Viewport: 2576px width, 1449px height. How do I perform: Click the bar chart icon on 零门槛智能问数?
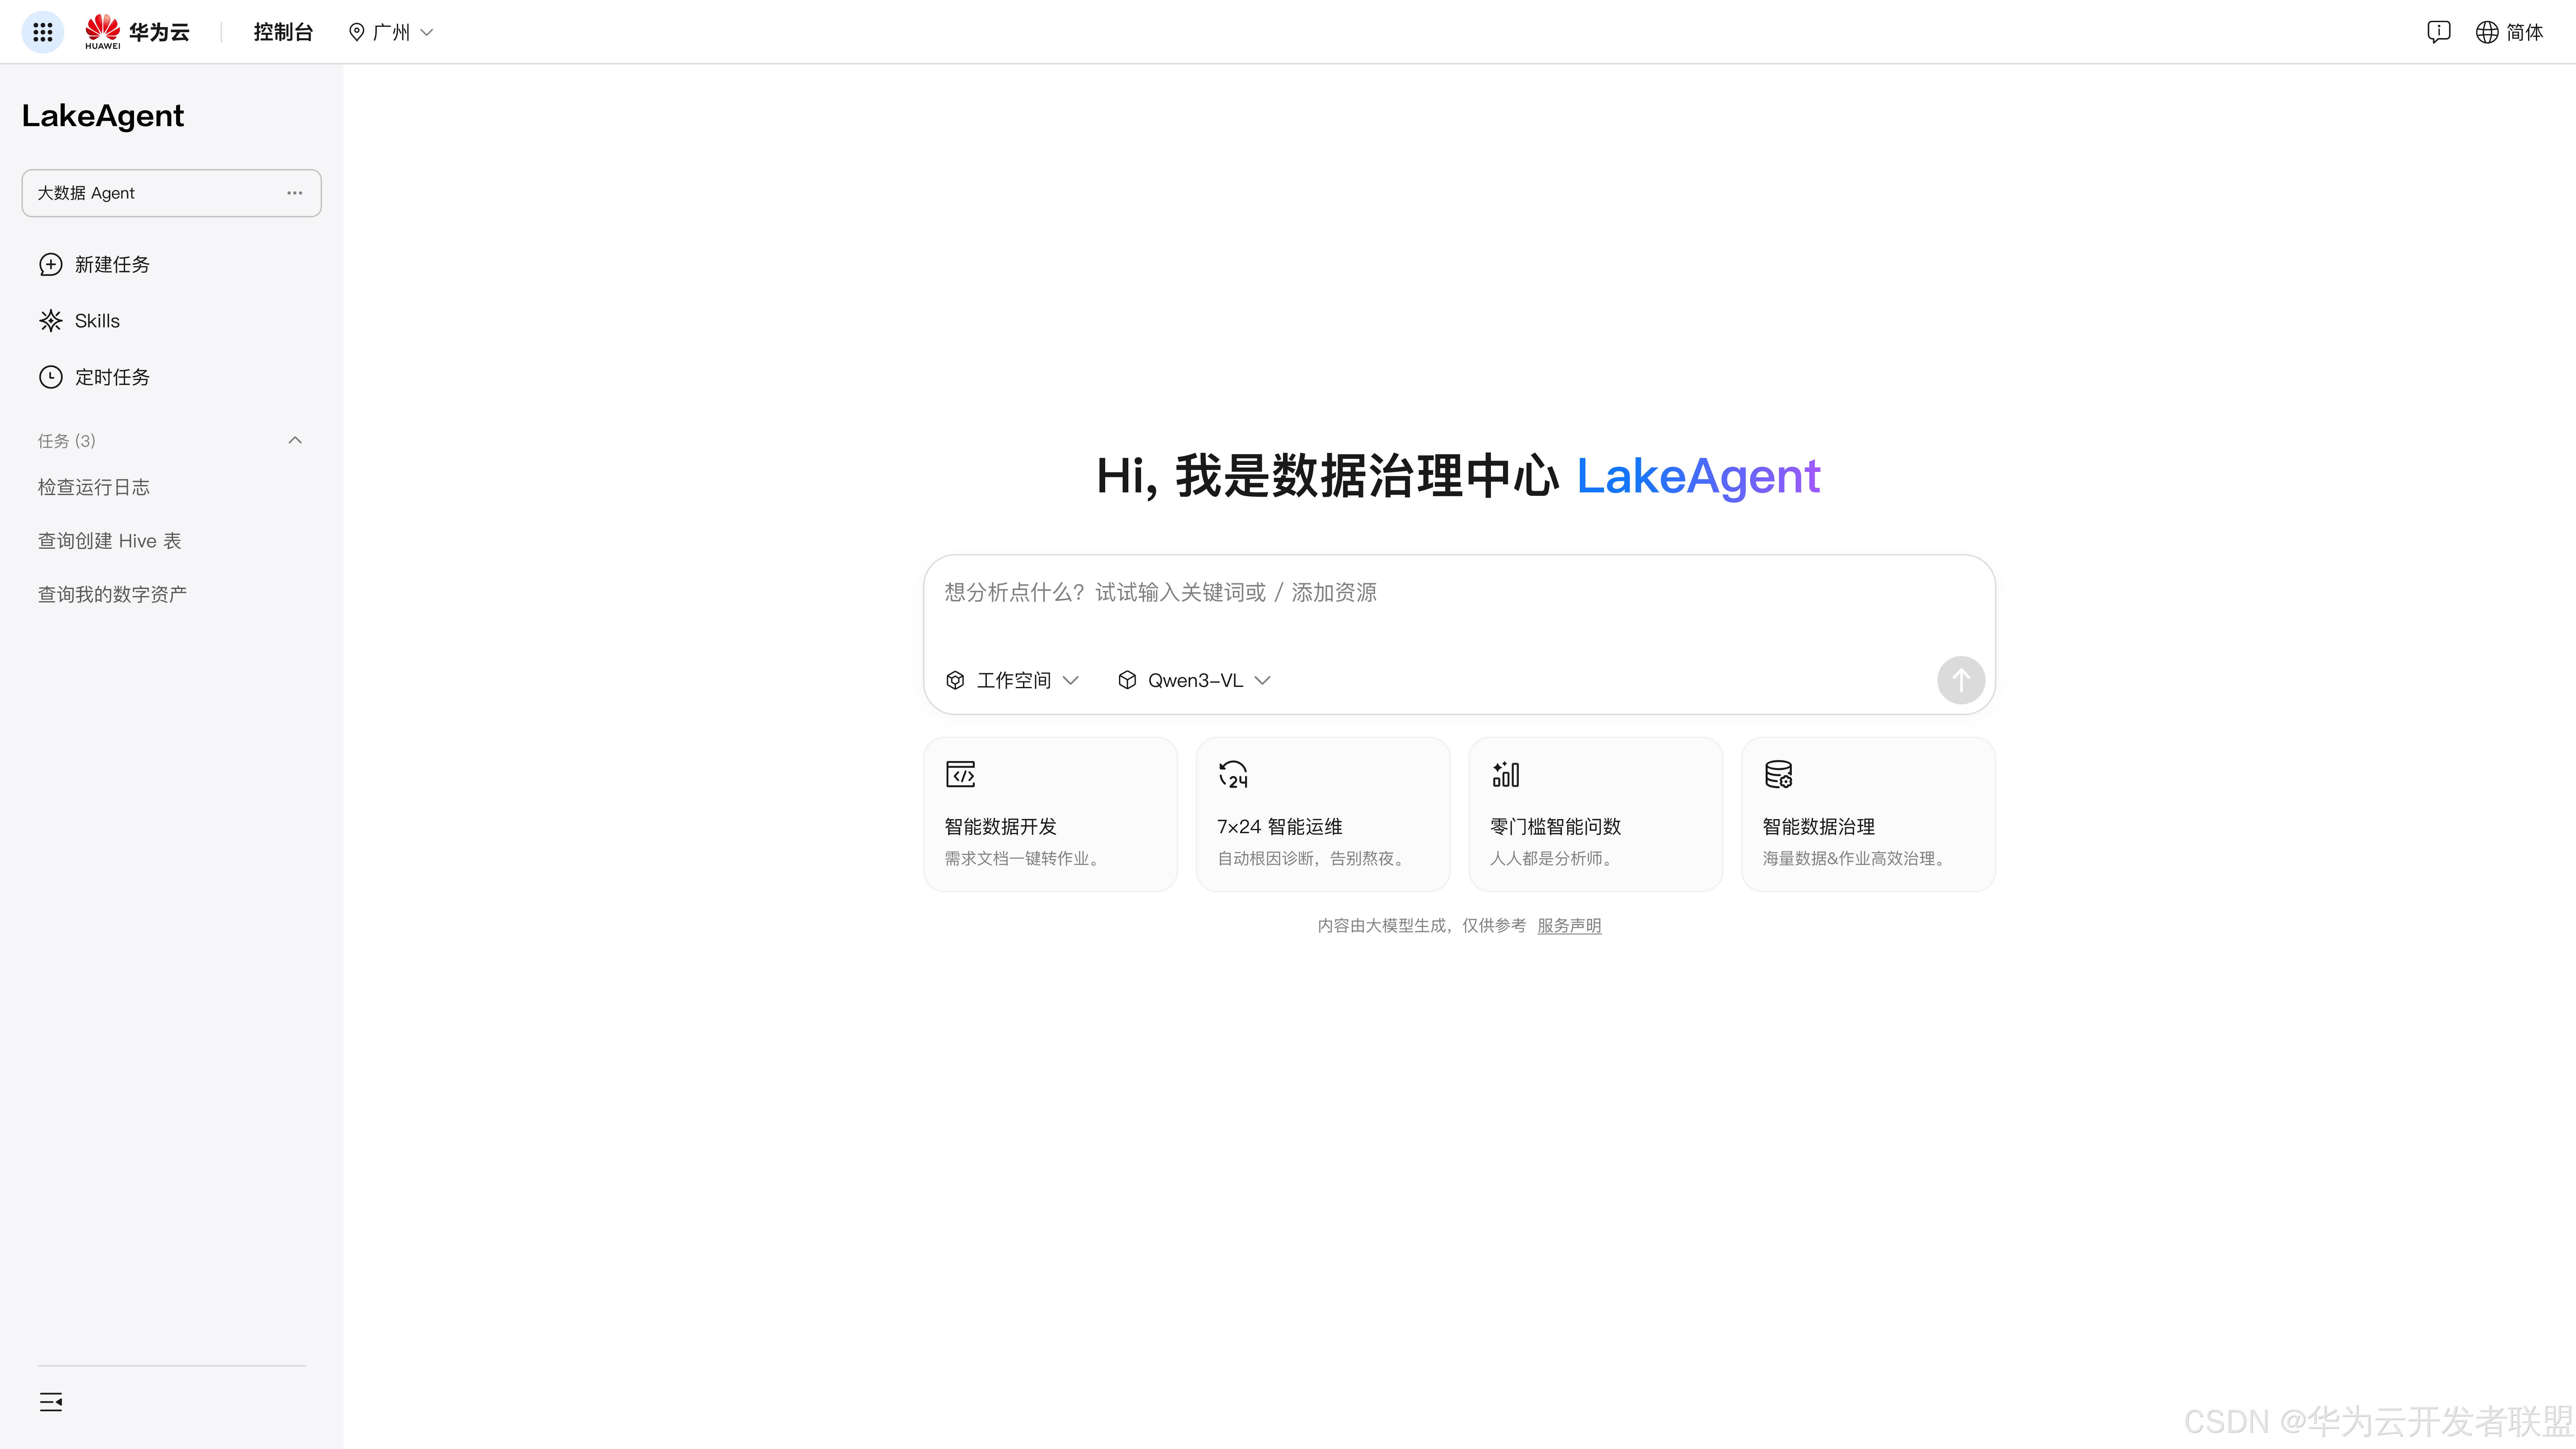coord(1506,774)
